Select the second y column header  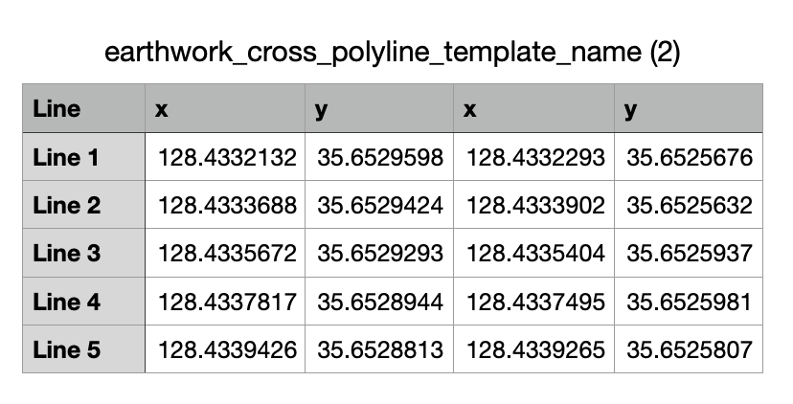[689, 108]
